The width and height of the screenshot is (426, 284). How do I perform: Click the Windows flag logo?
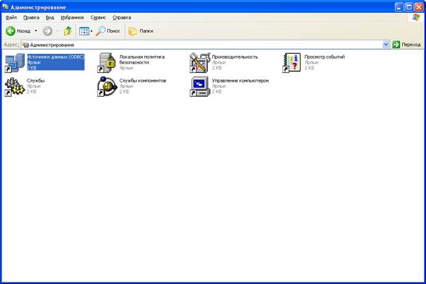pos(416,17)
